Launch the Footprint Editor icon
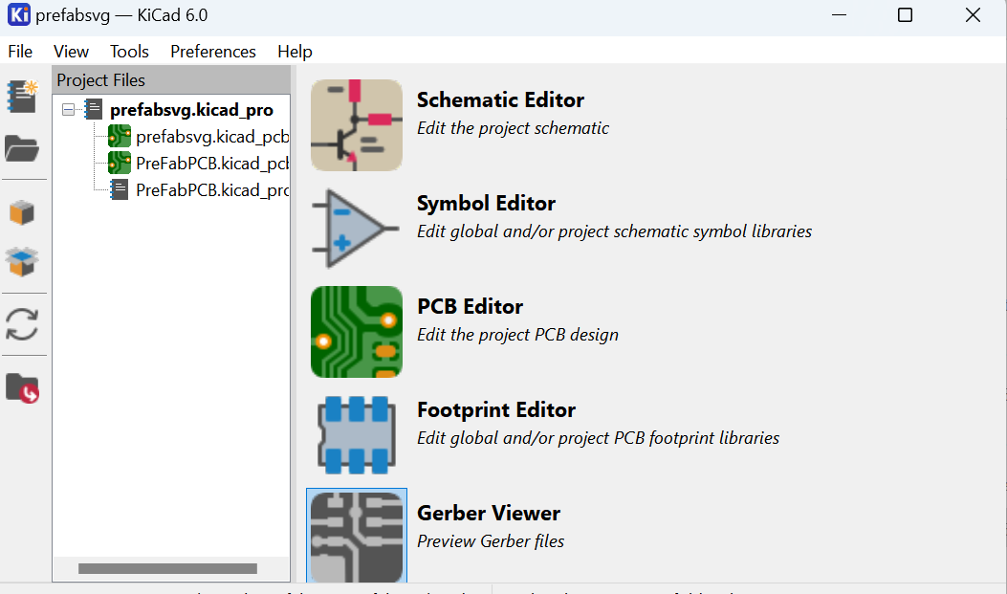The image size is (1007, 594). [357, 435]
